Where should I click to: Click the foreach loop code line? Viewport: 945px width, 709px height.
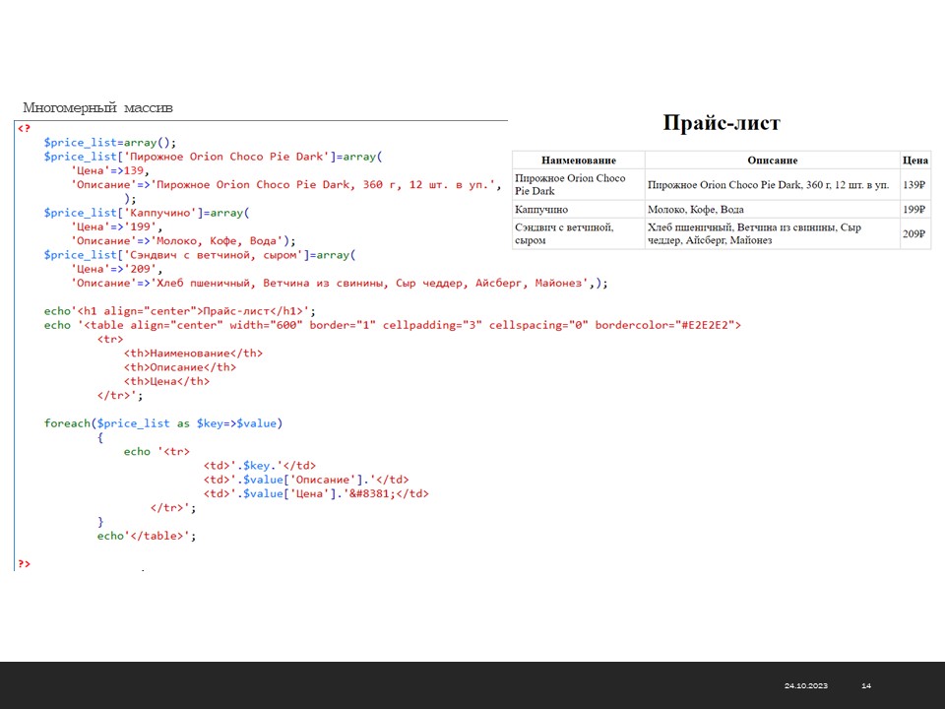tap(162, 423)
